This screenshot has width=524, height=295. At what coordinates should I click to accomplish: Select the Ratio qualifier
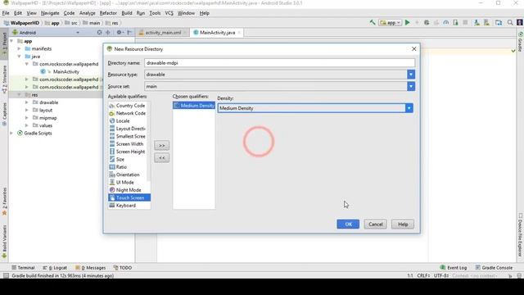(x=129, y=167)
